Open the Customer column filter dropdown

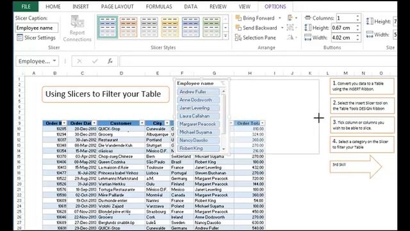pyautogui.click(x=142, y=123)
